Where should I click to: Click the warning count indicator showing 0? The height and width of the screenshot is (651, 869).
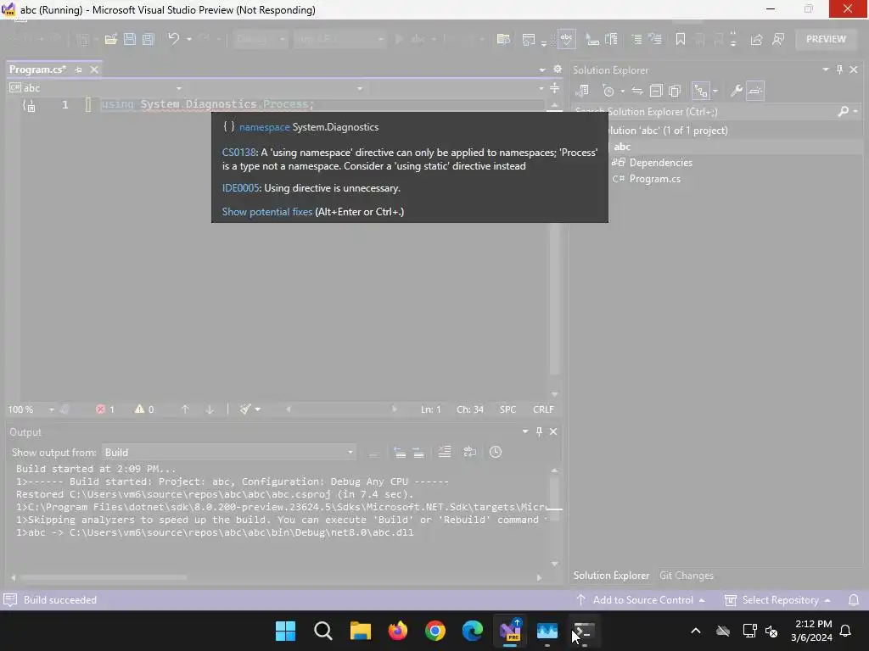point(144,409)
